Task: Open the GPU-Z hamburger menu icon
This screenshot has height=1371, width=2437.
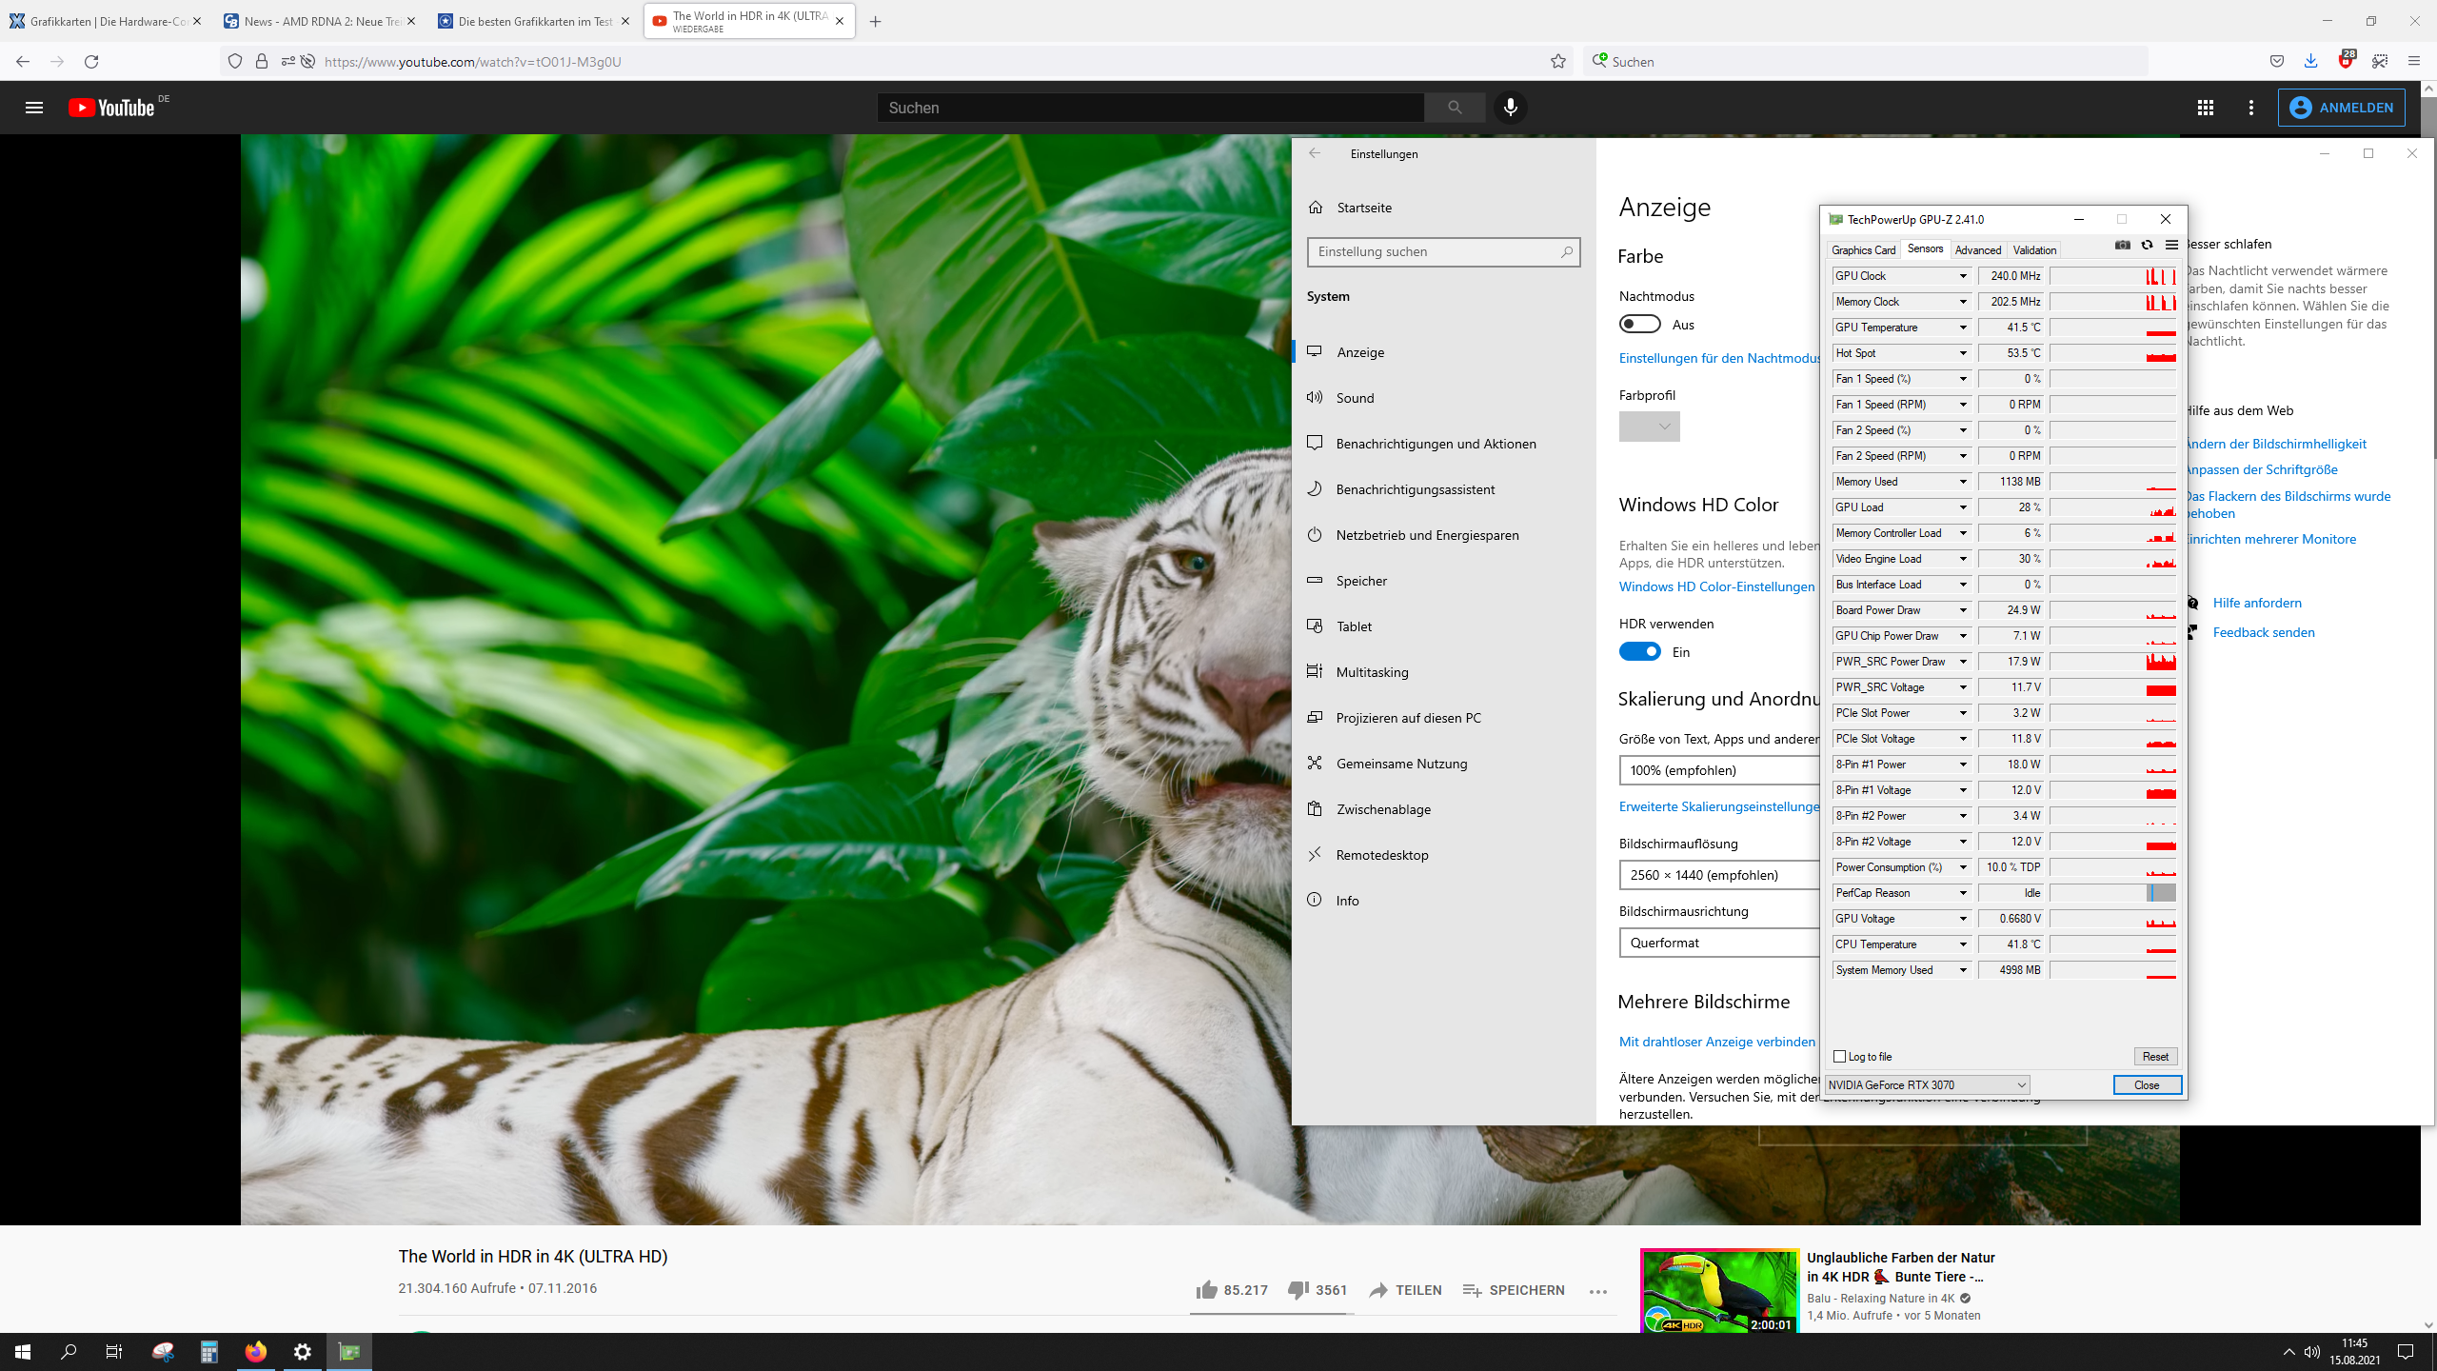Action: [2171, 246]
